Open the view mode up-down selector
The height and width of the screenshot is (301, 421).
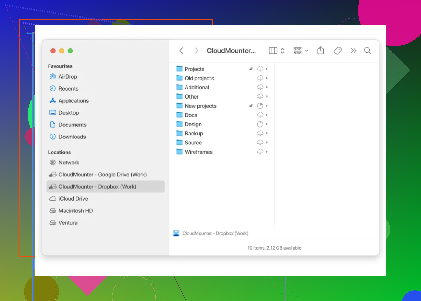tap(282, 51)
